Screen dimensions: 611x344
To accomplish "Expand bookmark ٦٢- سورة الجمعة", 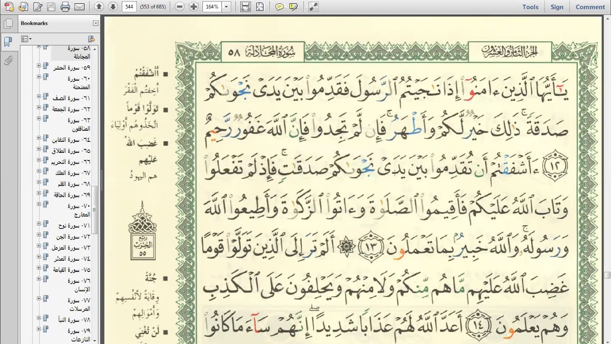I will pos(39,107).
